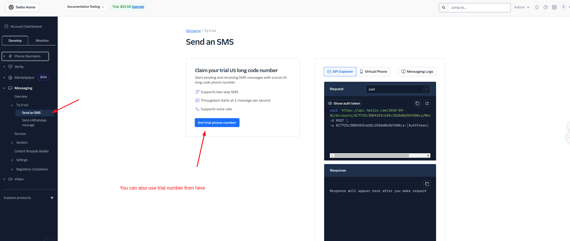The height and width of the screenshot is (241, 570).
Task: Toggle Show auth token
Action: [344, 103]
